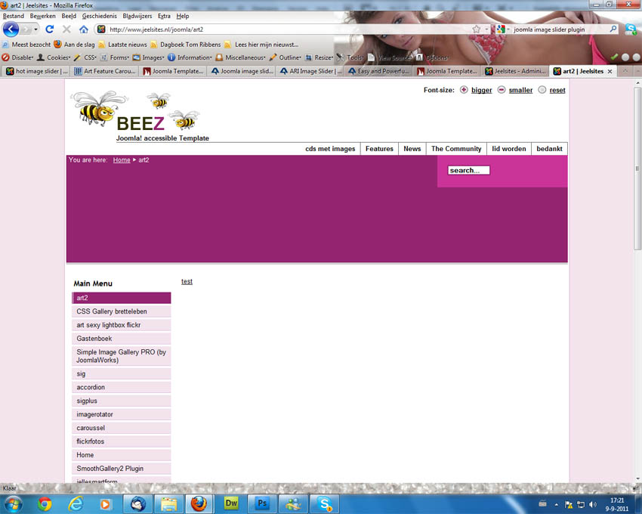
Task: Open the Miscellaneous dropdown
Action: 240,57
